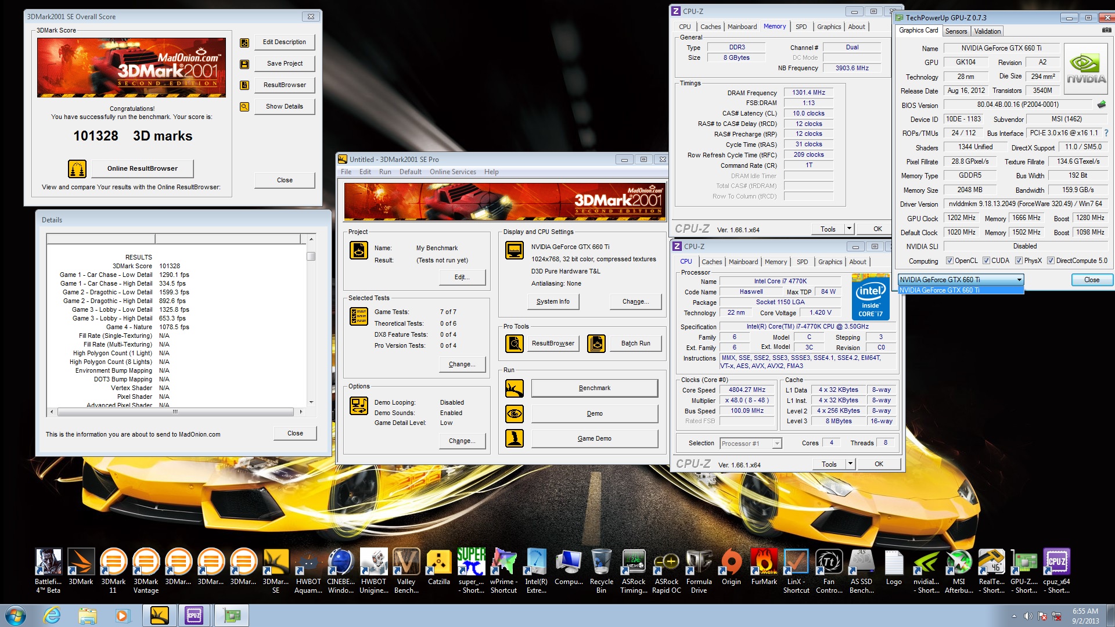Click the Game Demo joystick icon
Image resolution: width=1115 pixels, height=627 pixels.
(514, 438)
